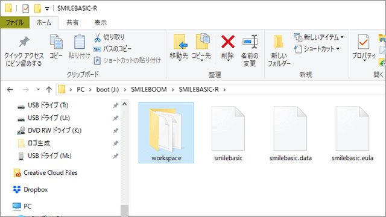Go back with the left arrow
The image size is (386, 217).
(x=10, y=90)
